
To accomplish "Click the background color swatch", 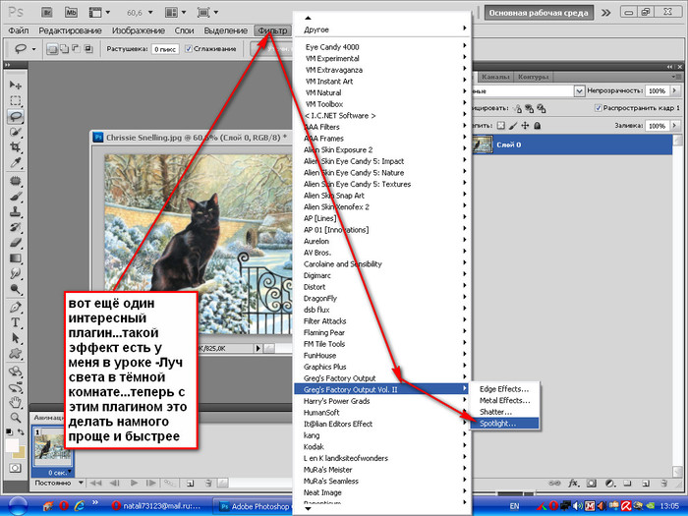I will pos(21,452).
